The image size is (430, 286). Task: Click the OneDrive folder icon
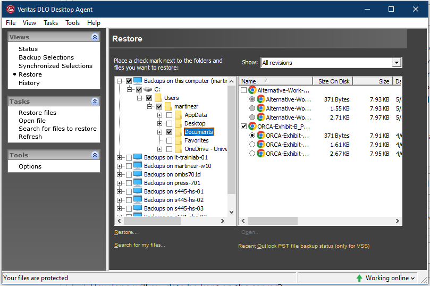pyautogui.click(x=178, y=149)
